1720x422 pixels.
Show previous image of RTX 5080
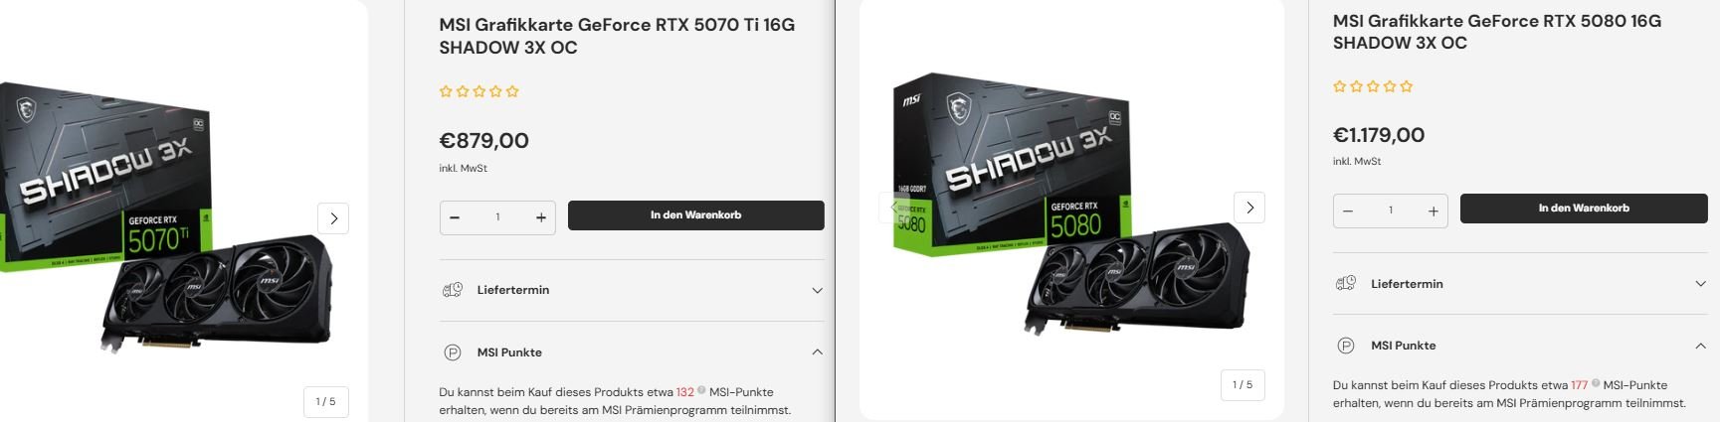click(x=894, y=208)
